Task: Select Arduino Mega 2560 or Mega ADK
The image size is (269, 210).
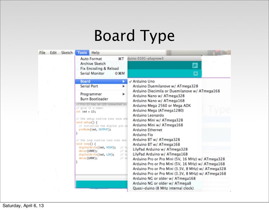Action: click(179, 106)
